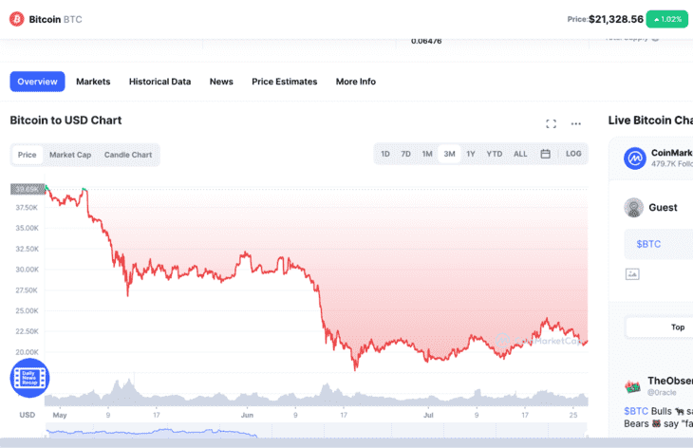Open the More Info tab
The height and width of the screenshot is (448, 693).
(356, 82)
